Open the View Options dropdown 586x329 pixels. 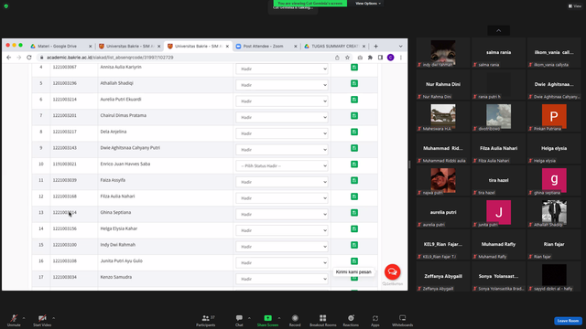click(x=368, y=4)
